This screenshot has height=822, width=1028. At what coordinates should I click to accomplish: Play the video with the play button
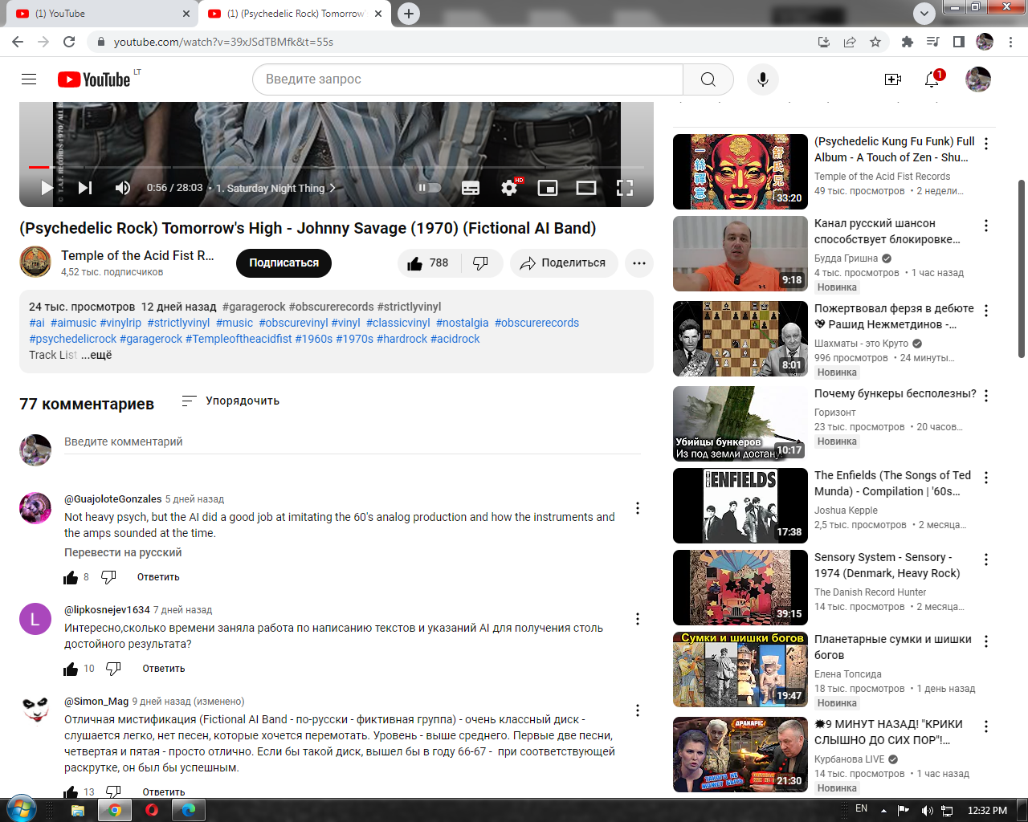pos(47,188)
